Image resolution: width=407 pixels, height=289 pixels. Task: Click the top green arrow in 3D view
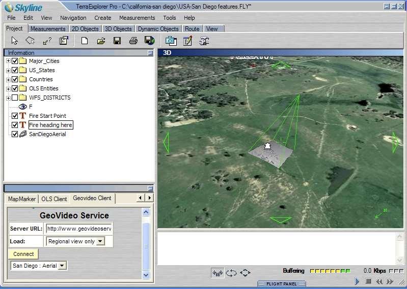point(281,65)
